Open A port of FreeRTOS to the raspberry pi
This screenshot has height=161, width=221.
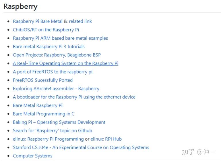pyautogui.click(x=53, y=72)
